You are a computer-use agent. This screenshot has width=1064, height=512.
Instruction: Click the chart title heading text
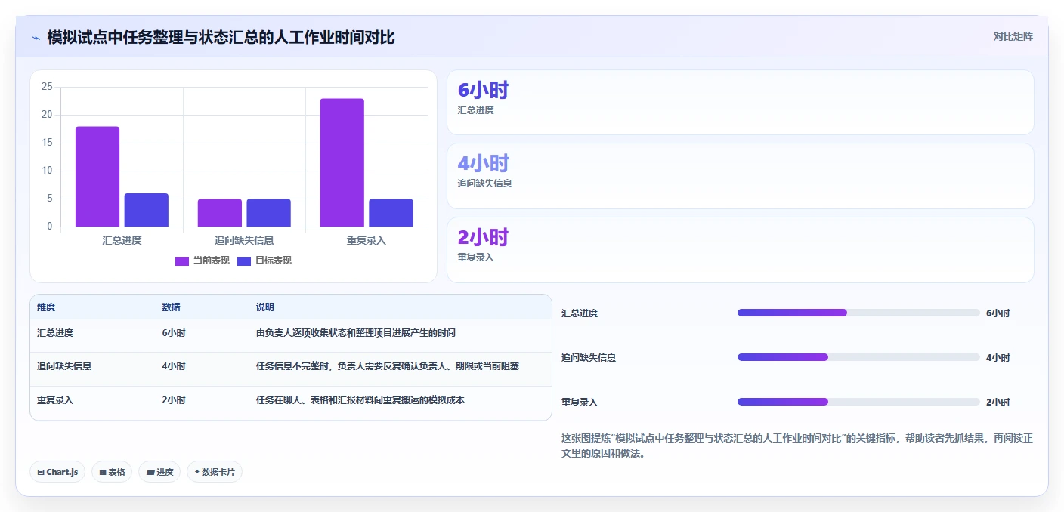(221, 37)
